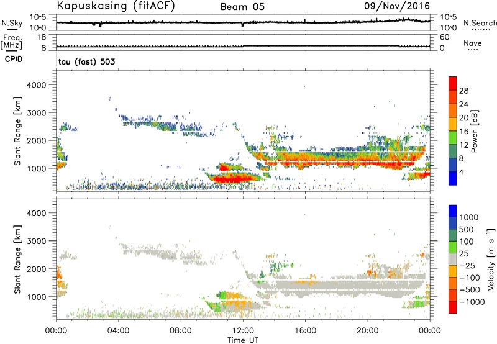Click the date '09/Nov/2016'
The height and width of the screenshot is (344, 497).
pyautogui.click(x=397, y=6)
